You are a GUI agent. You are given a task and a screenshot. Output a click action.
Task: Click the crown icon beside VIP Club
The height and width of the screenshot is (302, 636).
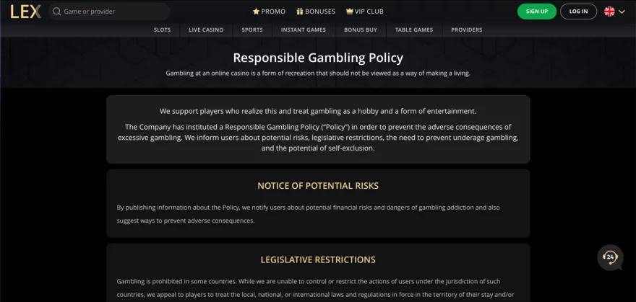[350, 12]
